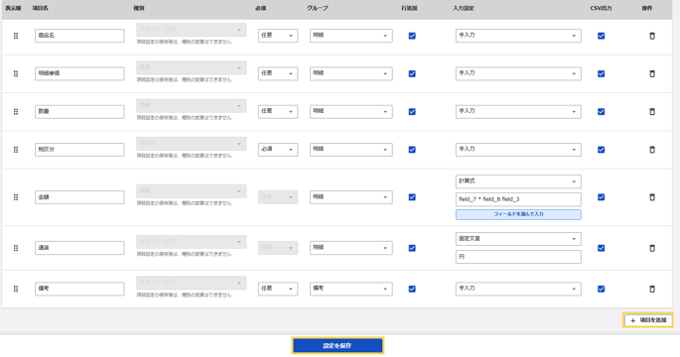This screenshot has height=357, width=680.
Task: Click the CSV出力 column header
Action: (x=601, y=8)
